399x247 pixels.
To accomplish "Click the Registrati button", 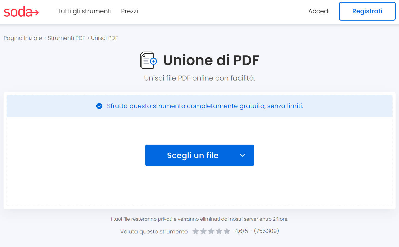I will point(367,11).
